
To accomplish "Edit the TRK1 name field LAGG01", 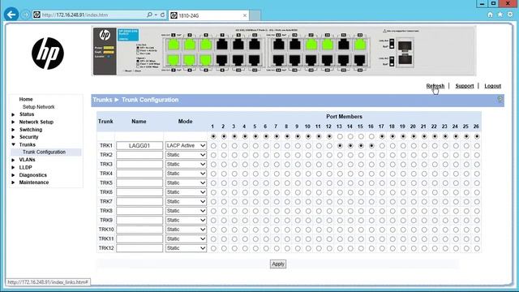I will 139,146.
